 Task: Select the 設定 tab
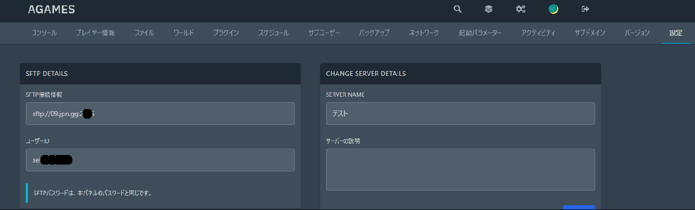676,33
